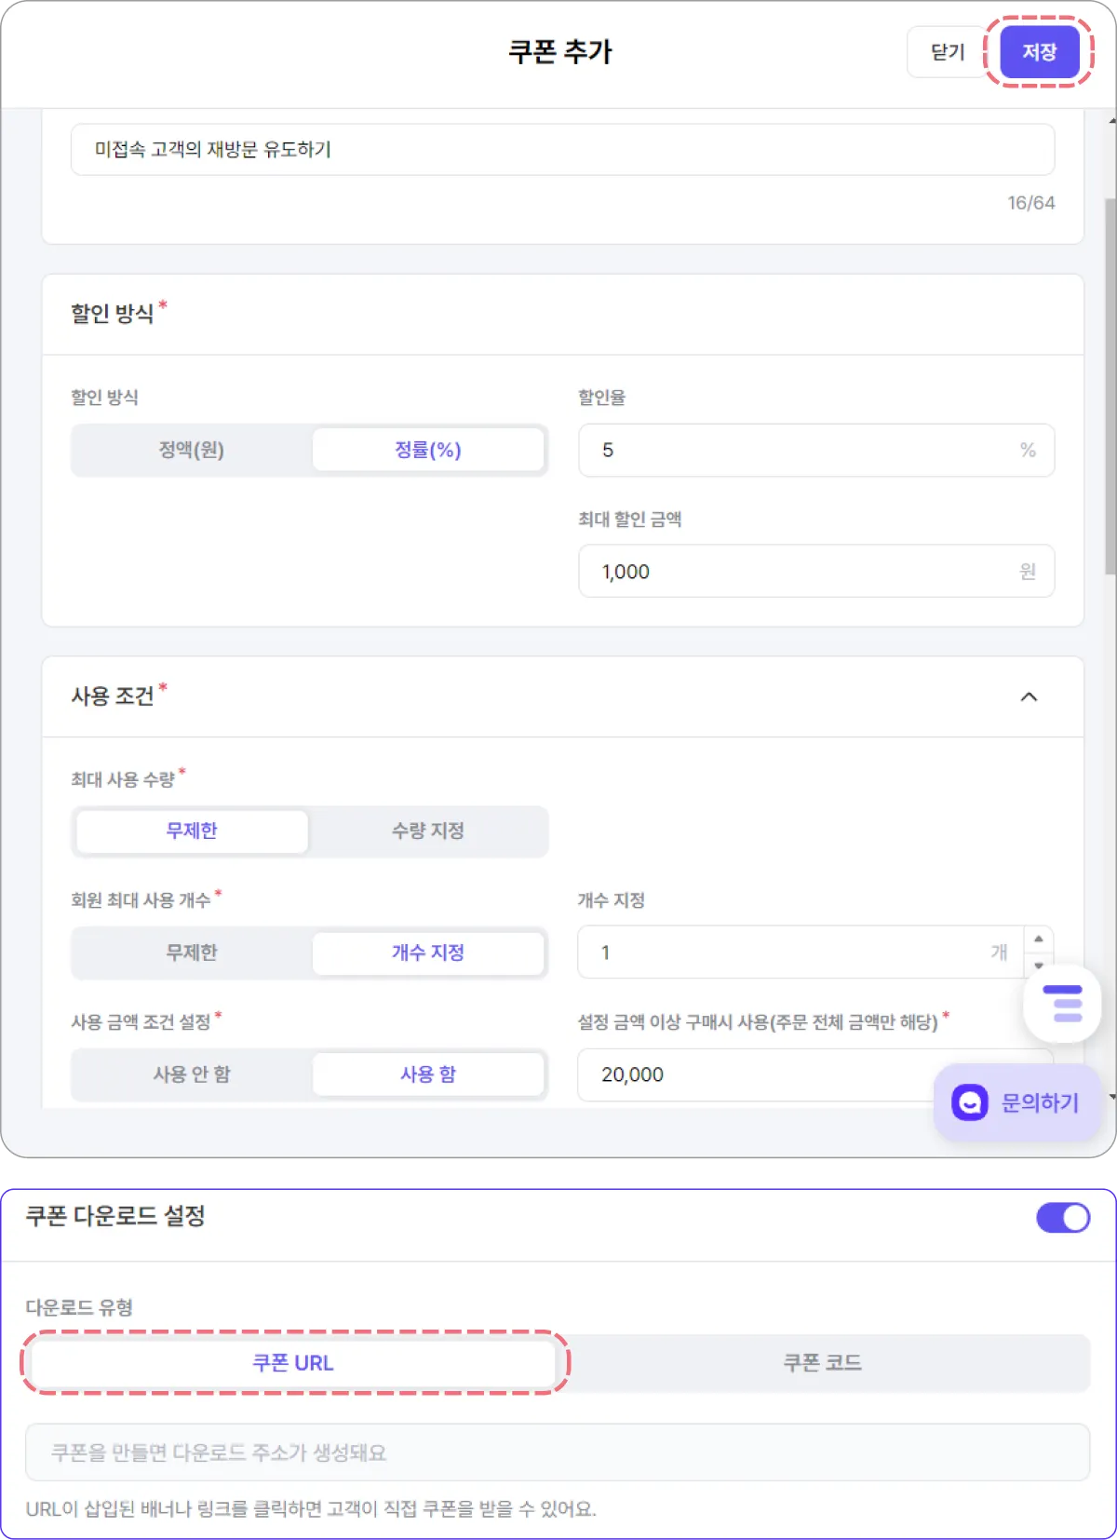The height and width of the screenshot is (1540, 1117).
Task: Select 개수 지정 for member limit
Action: point(428,952)
